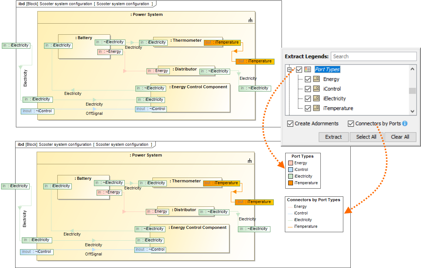Click the info icon beside Connectors by Ports
This screenshot has height=268, width=421.
[x=405, y=124]
